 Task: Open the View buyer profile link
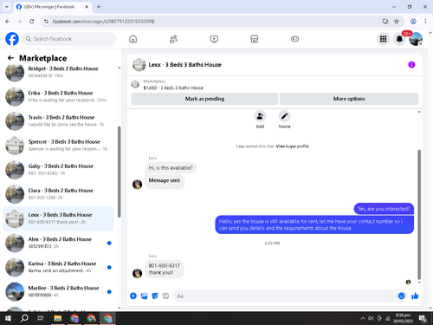pyautogui.click(x=292, y=146)
